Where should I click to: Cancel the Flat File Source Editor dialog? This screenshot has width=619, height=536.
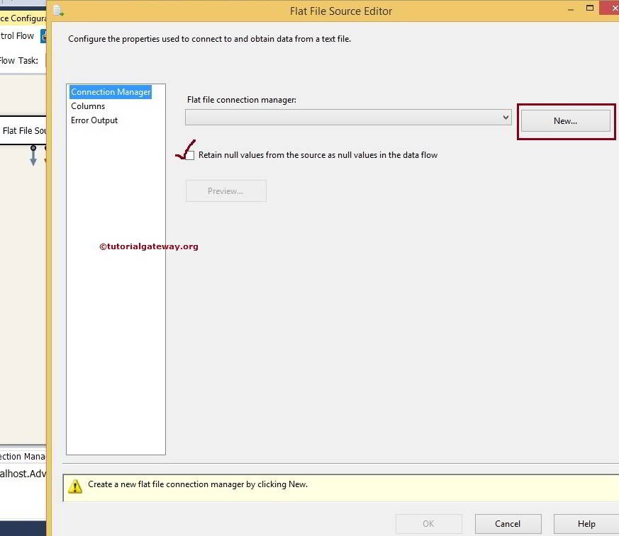point(508,524)
